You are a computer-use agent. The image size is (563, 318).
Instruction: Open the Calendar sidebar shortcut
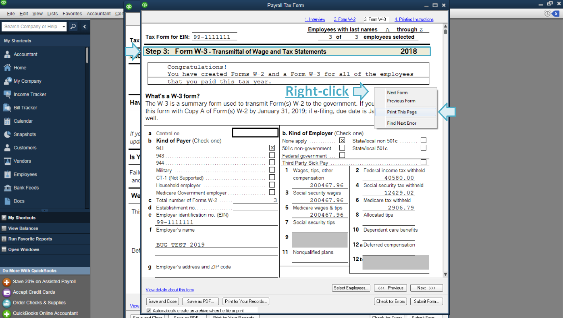click(7, 121)
